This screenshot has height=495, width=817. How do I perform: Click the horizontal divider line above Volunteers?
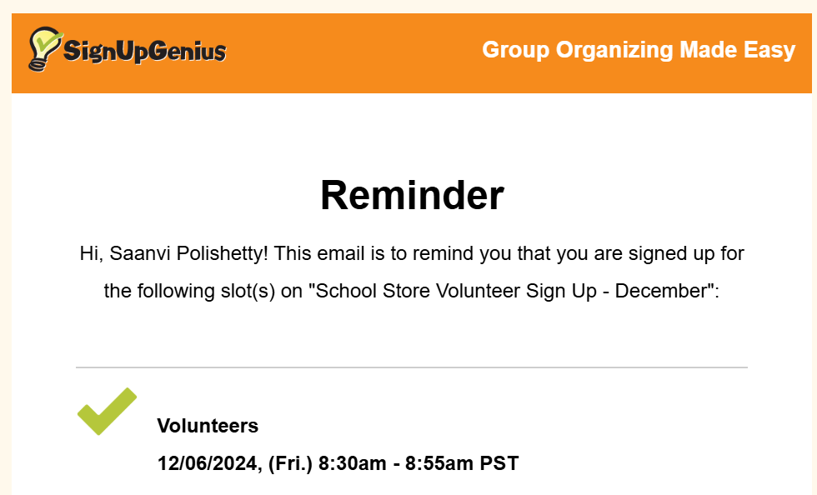pyautogui.click(x=412, y=367)
